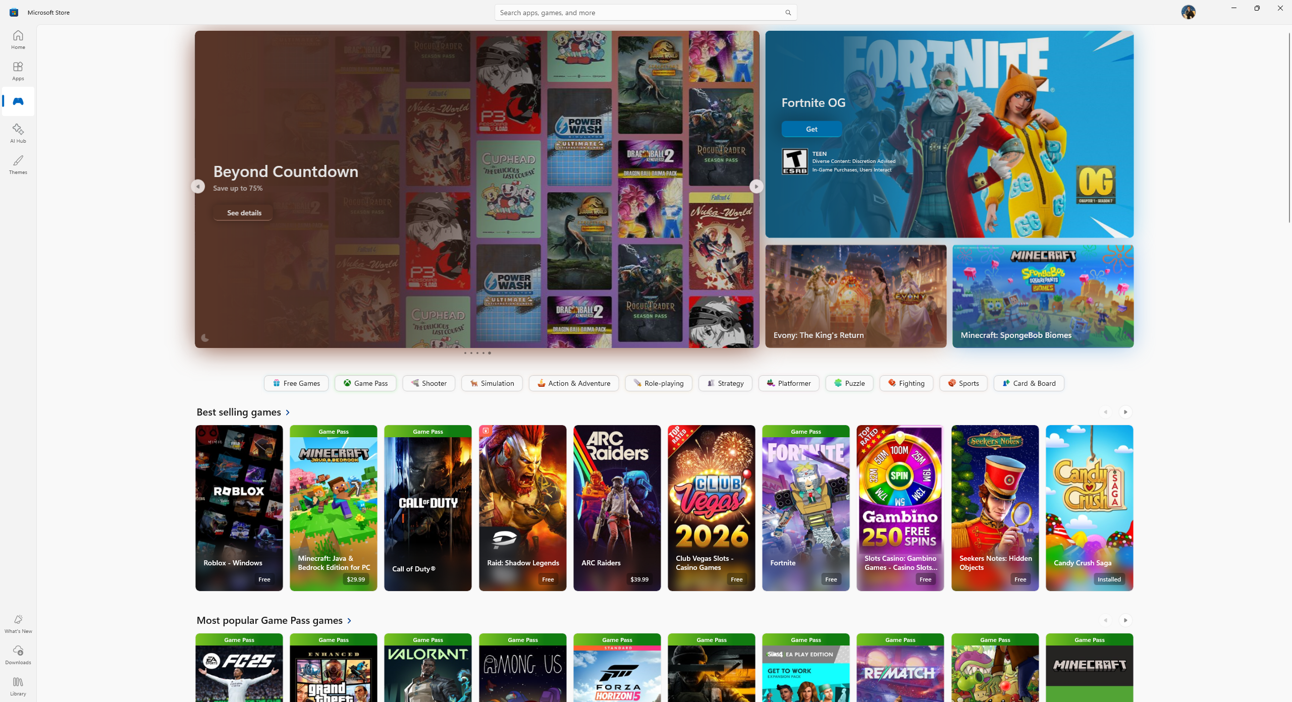Expand the Best selling games chevron
The height and width of the screenshot is (702, 1292).
click(288, 413)
